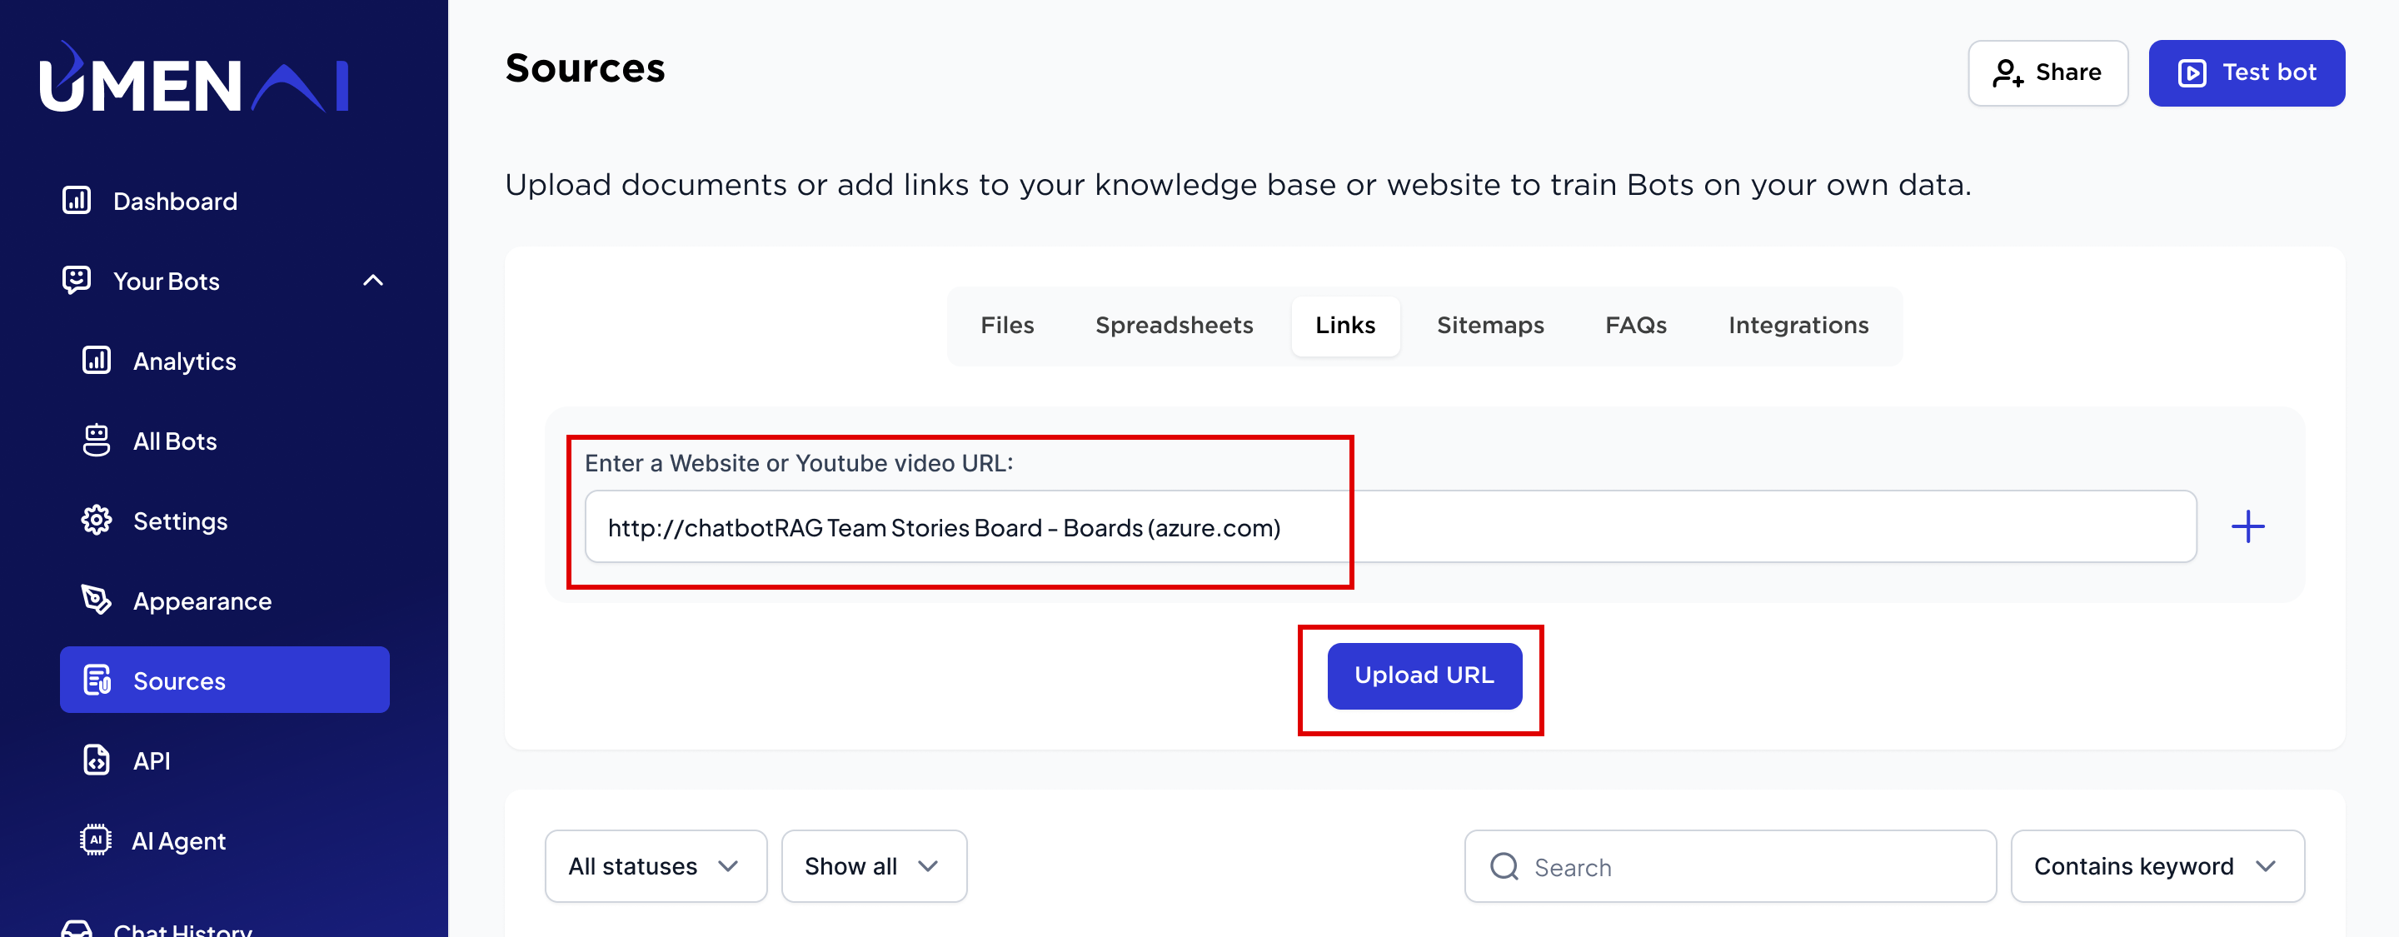Open Settings via the gear icon
2399x937 pixels.
[x=96, y=521]
